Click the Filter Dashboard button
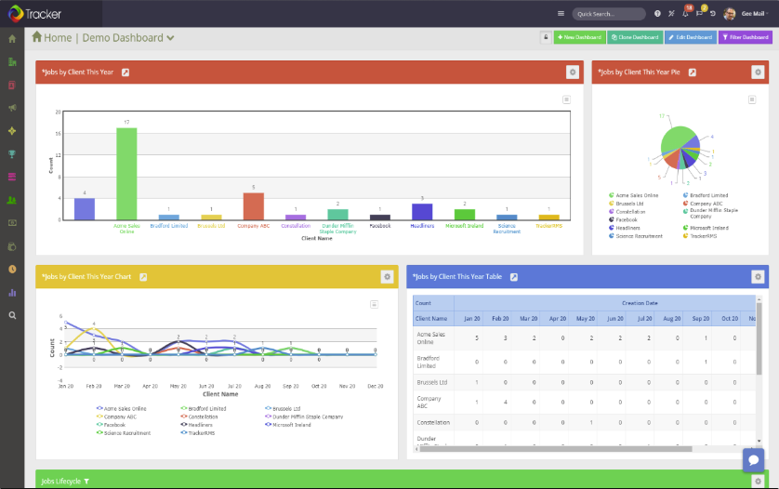Image resolution: width=779 pixels, height=489 pixels. (x=746, y=37)
